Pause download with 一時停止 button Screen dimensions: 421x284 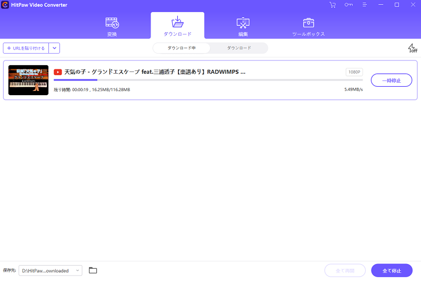[392, 80]
